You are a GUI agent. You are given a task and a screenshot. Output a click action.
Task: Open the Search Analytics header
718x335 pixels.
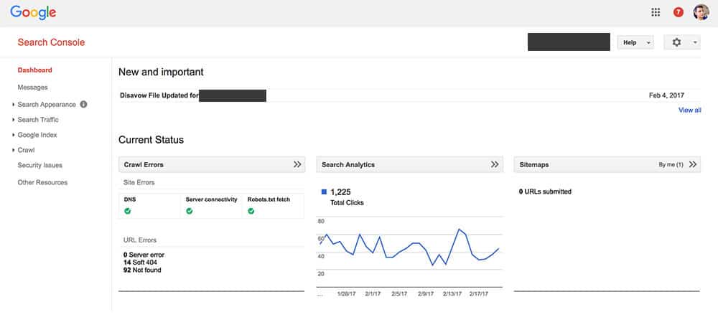(x=409, y=164)
